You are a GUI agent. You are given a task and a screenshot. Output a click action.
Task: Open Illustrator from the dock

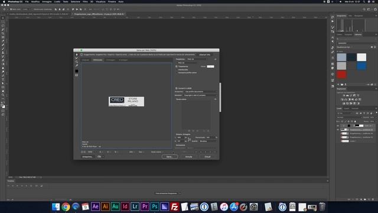(x=105, y=206)
